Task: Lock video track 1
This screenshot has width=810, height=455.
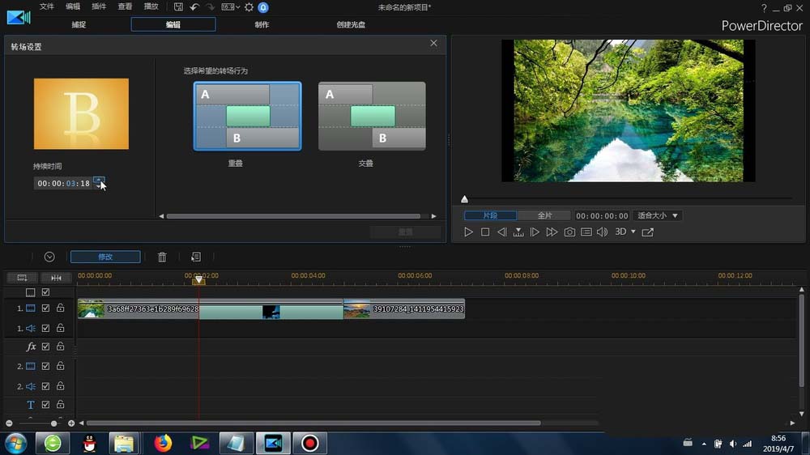Action: coord(61,308)
